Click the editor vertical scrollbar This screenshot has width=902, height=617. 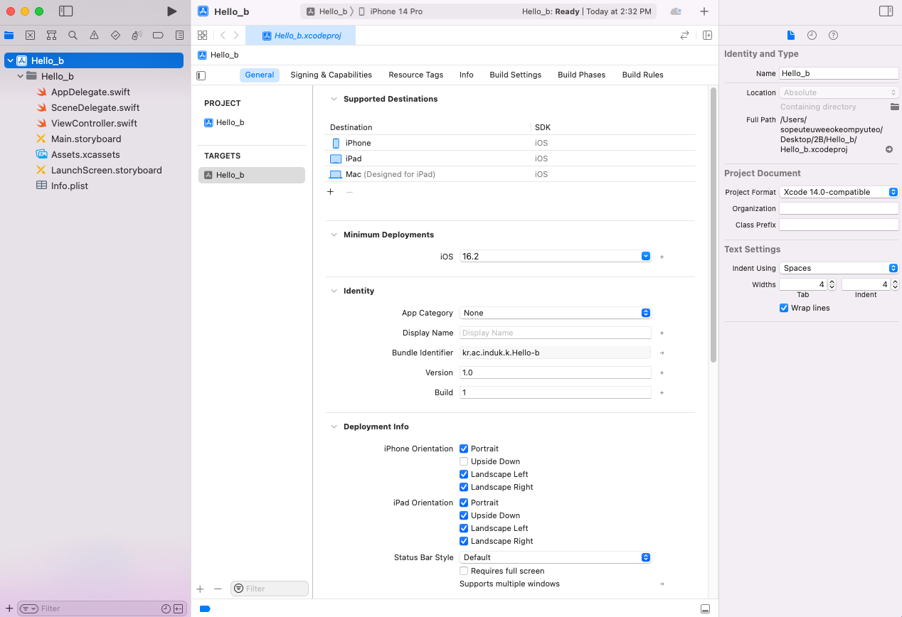point(713,225)
